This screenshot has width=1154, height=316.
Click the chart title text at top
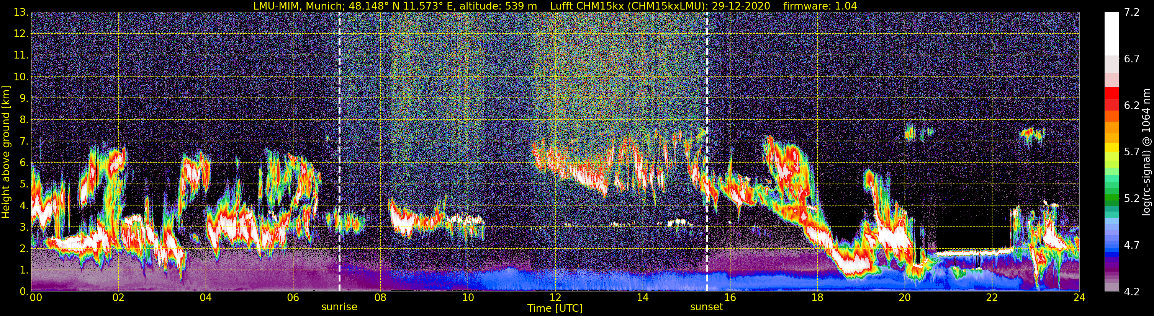(555, 6)
